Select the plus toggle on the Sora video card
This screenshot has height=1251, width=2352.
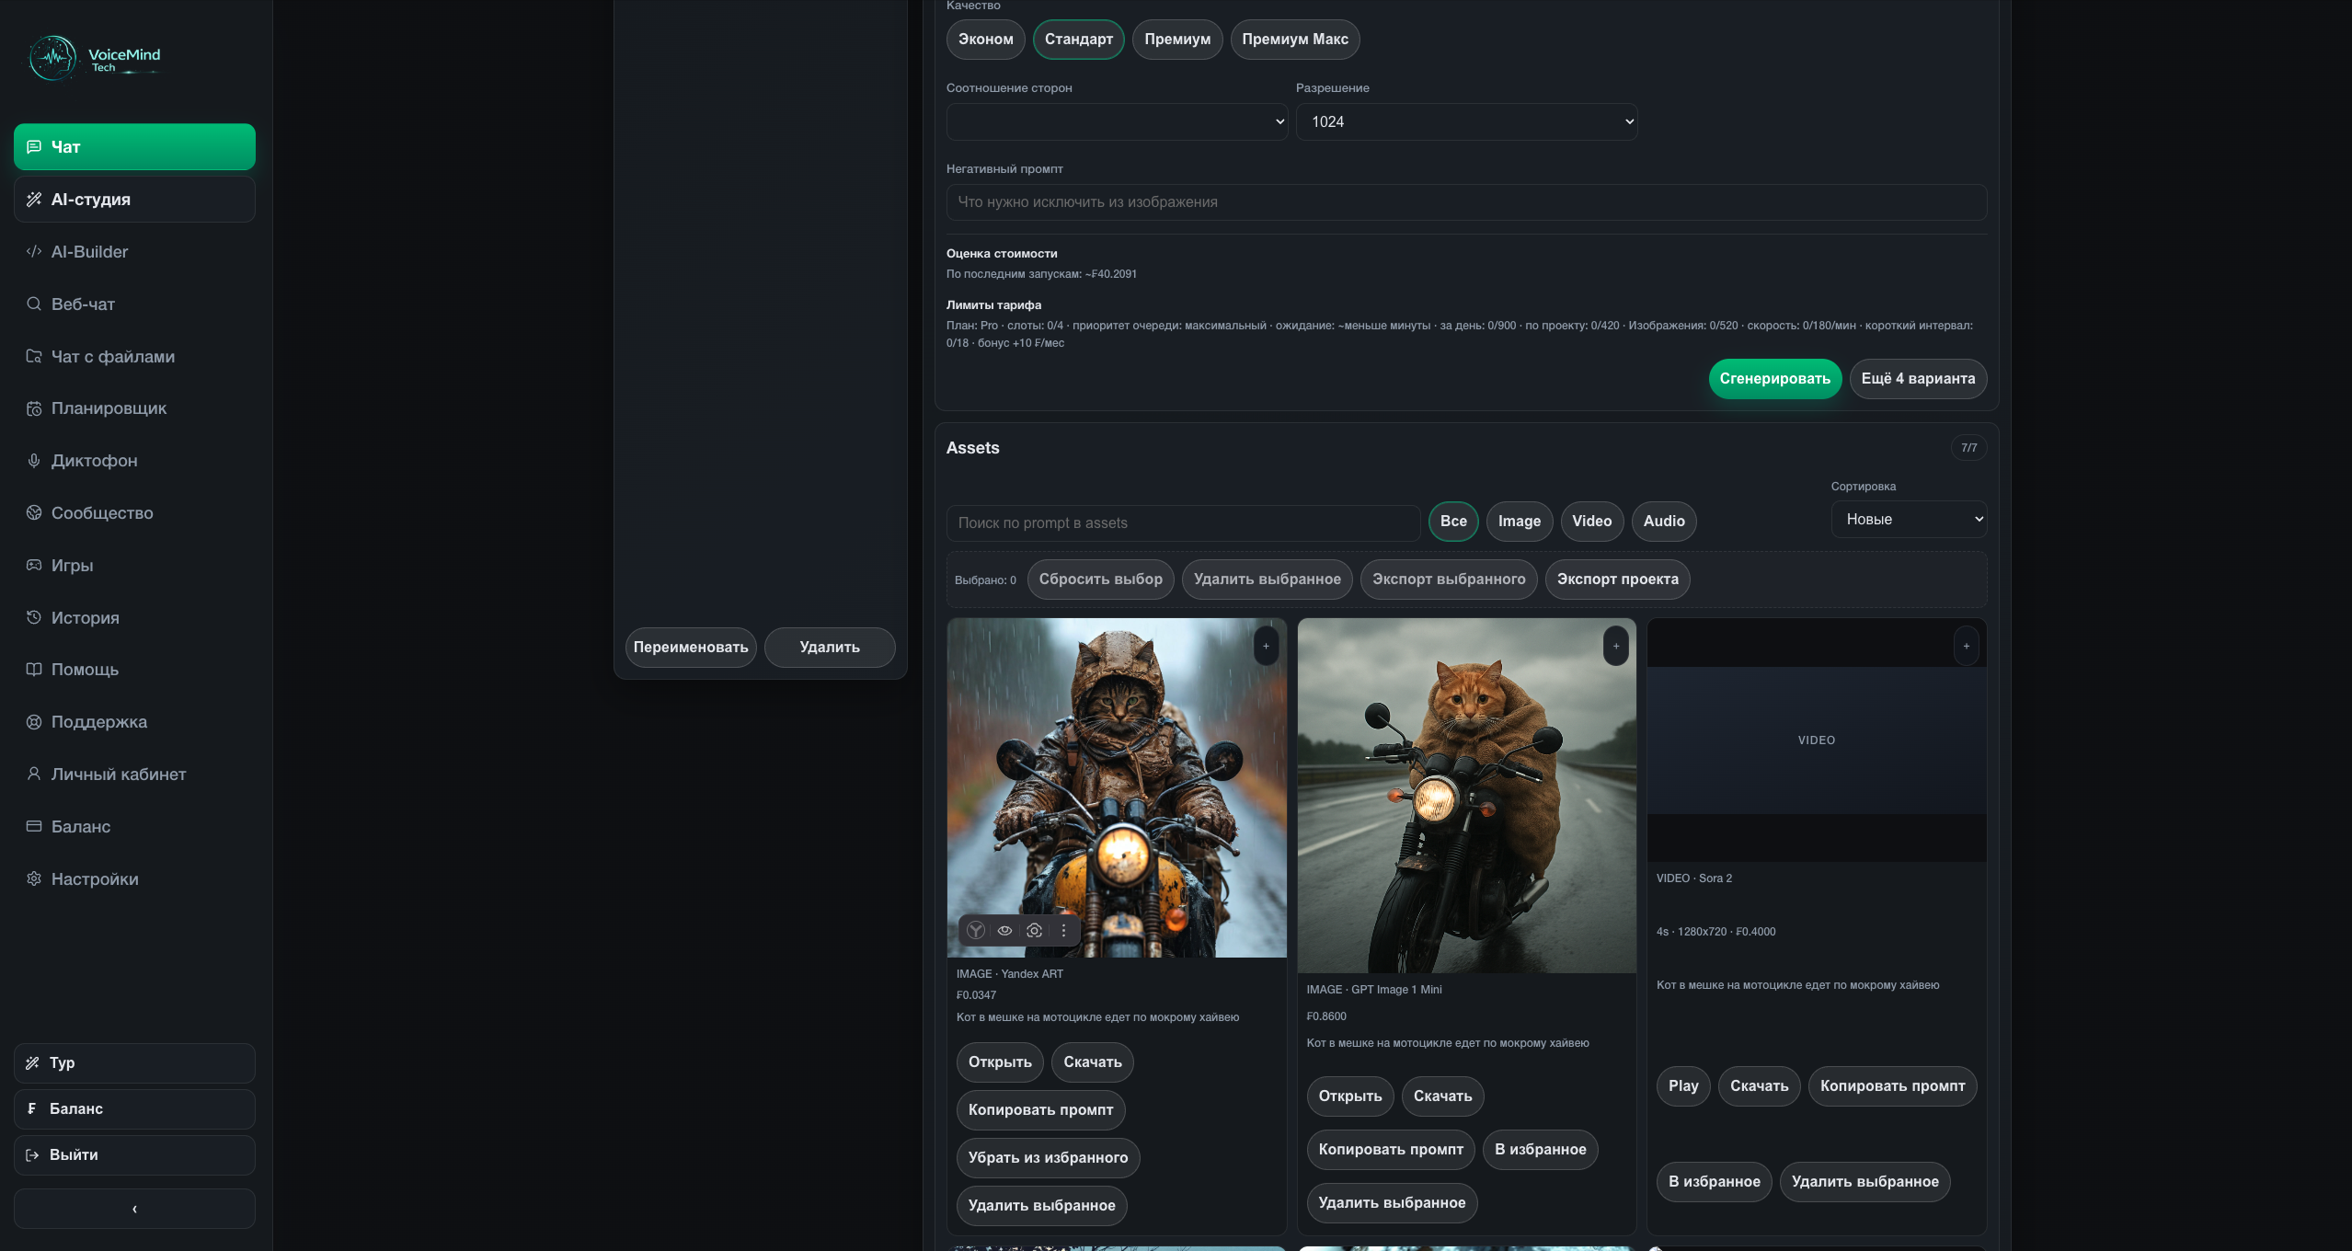tap(1967, 646)
